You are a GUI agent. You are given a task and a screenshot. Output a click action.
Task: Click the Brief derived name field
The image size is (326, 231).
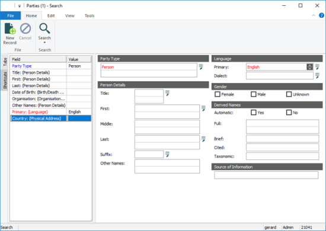pyautogui.click(x=283, y=139)
